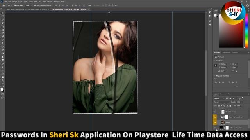Image resolution: width=250 pixels, height=140 pixels.
Task: Select the Eraser tool
Action: [x=3, y=50]
